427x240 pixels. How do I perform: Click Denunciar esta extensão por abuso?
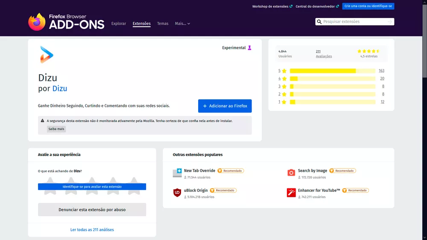92,210
